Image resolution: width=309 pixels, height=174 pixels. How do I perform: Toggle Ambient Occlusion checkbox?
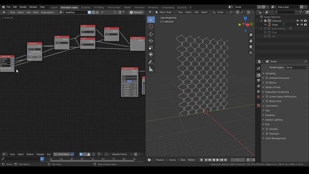[x=267, y=78]
